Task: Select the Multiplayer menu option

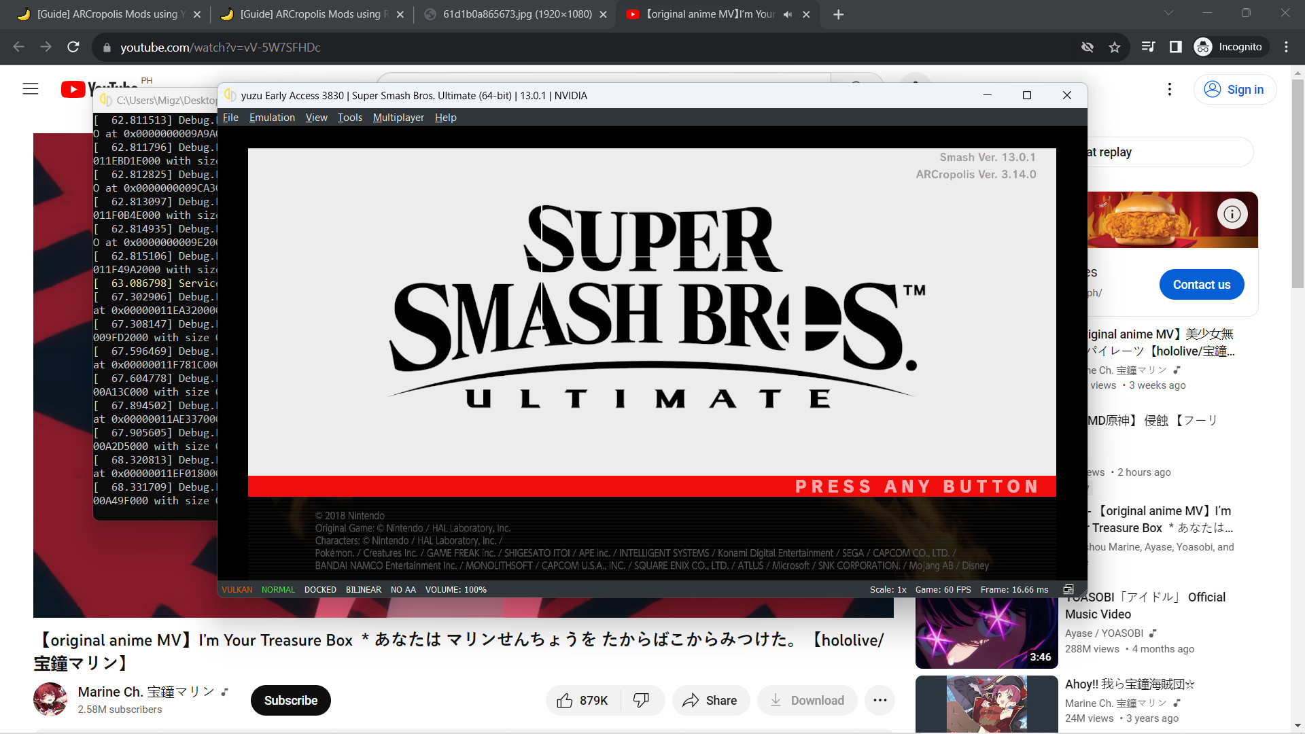Action: [397, 118]
